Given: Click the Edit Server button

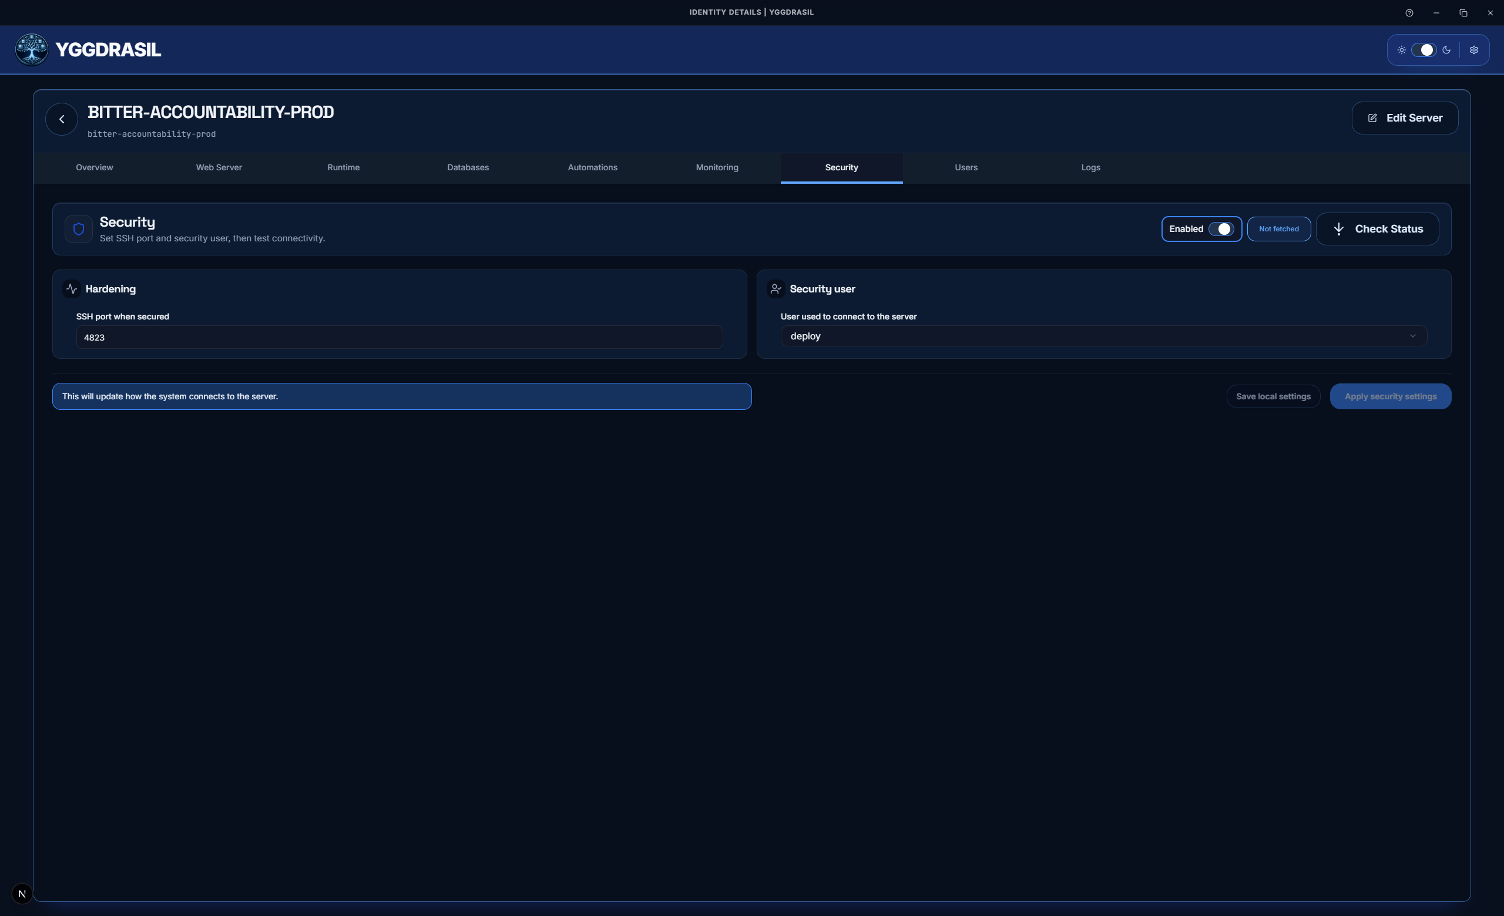Looking at the screenshot, I should 1405,117.
